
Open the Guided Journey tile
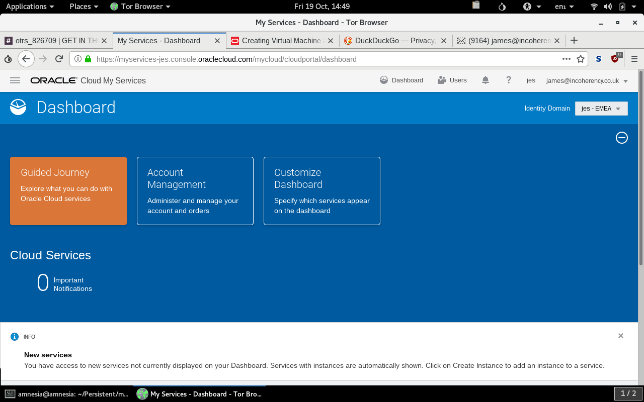(68, 191)
